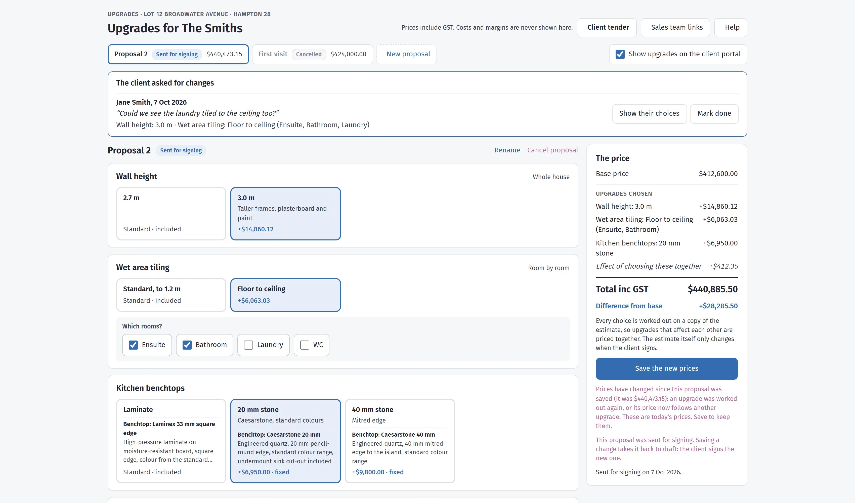Screen dimensions: 855x503
Task: Uncheck the Bathroom room checkbox
Action: [187, 345]
